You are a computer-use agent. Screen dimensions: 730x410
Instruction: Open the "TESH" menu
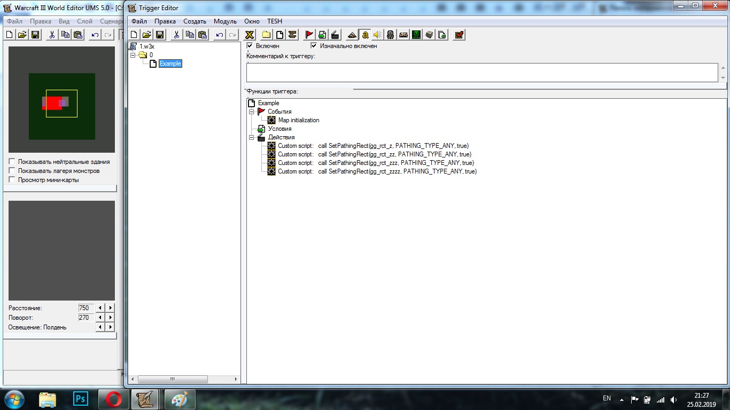tap(275, 21)
